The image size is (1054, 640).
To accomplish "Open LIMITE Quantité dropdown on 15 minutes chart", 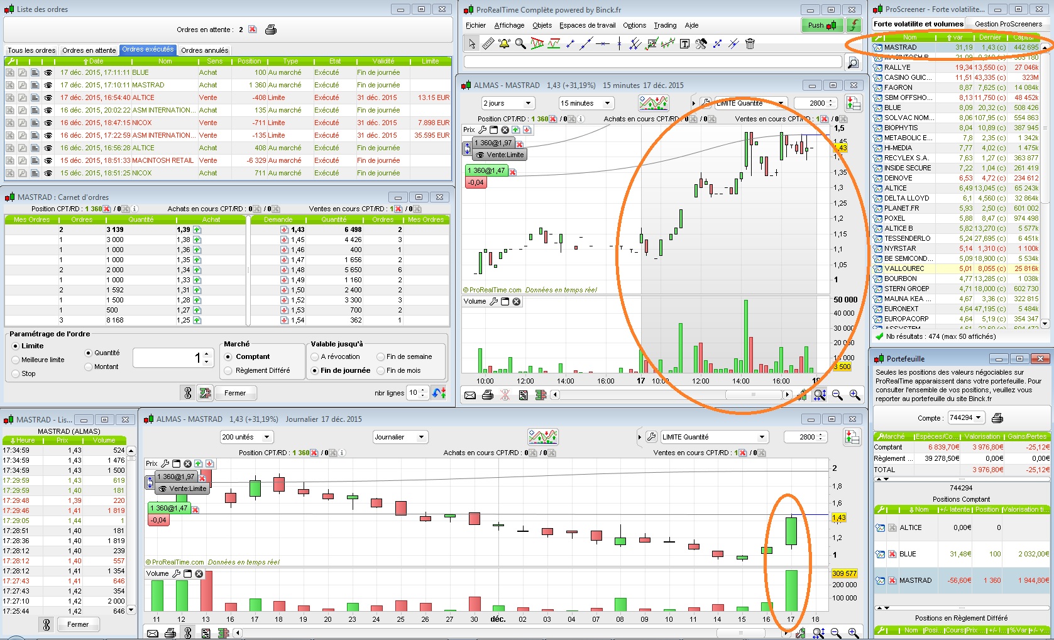I will [x=750, y=103].
